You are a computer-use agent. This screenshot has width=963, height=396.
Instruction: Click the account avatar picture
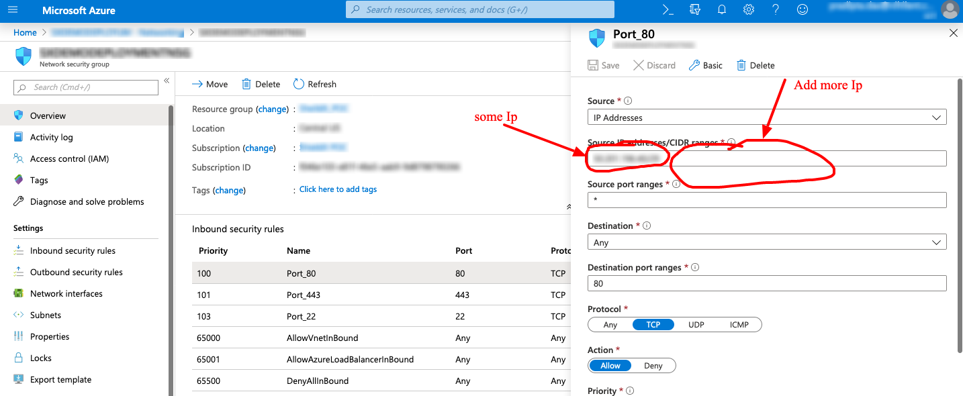tap(950, 9)
